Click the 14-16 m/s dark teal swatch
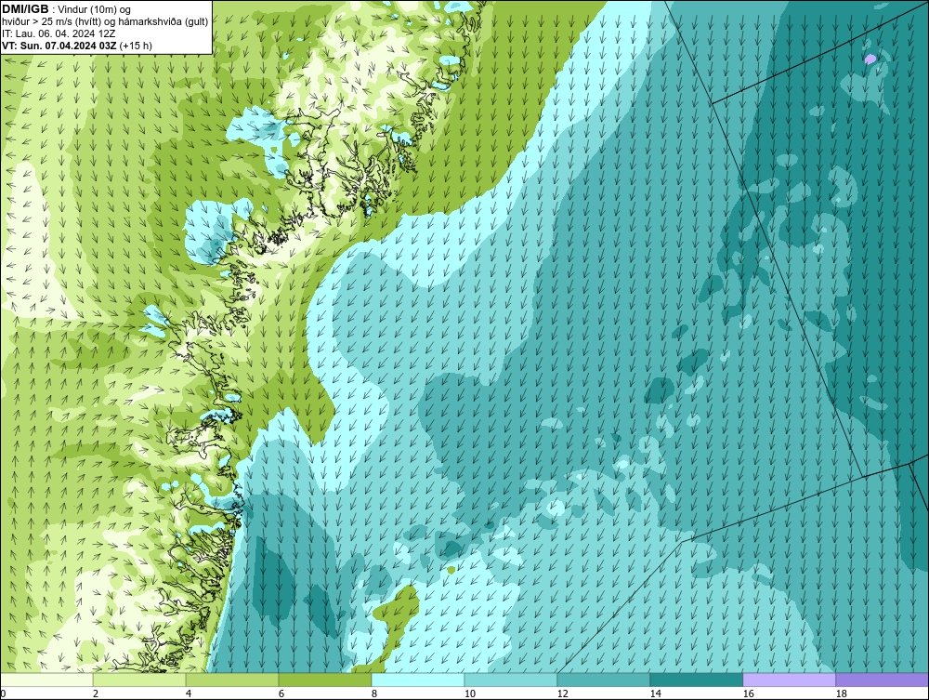The width and height of the screenshot is (929, 700). click(x=697, y=680)
